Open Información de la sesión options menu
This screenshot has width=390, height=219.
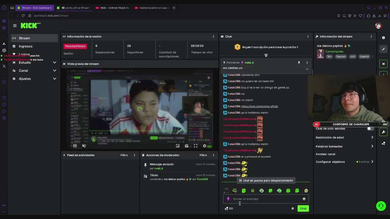point(213,36)
